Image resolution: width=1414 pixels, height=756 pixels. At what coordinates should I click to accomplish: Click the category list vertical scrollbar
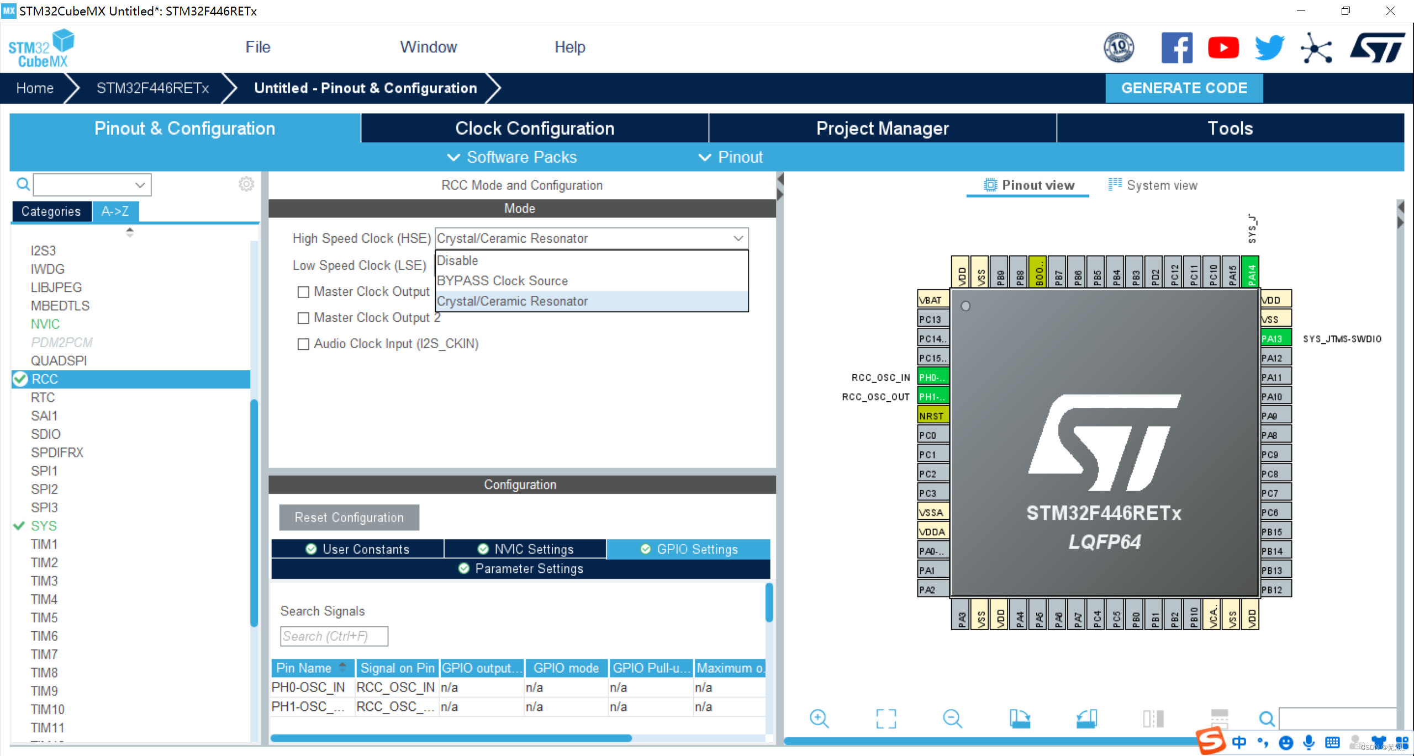point(254,513)
